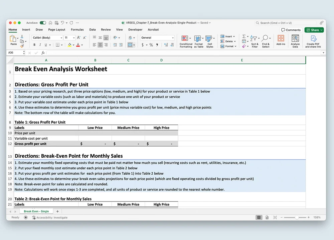Click Create PDF and share link
The height and width of the screenshot is (240, 334).
pyautogui.click(x=313, y=42)
